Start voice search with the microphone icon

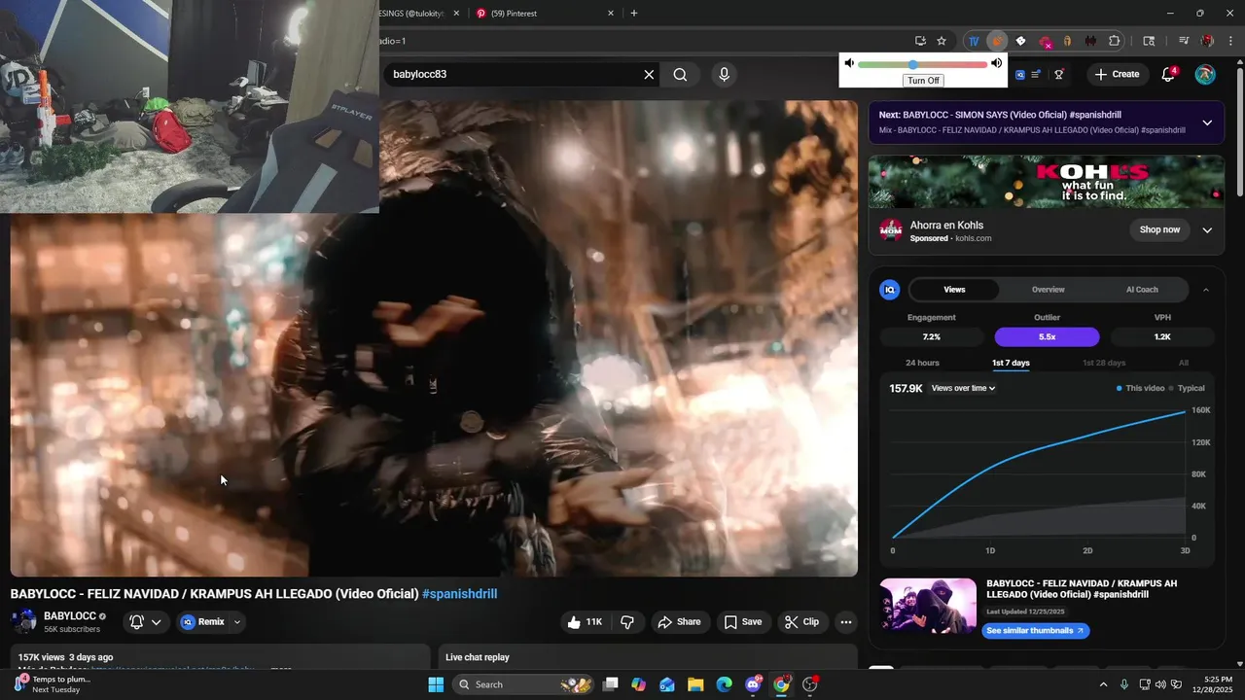coord(724,75)
